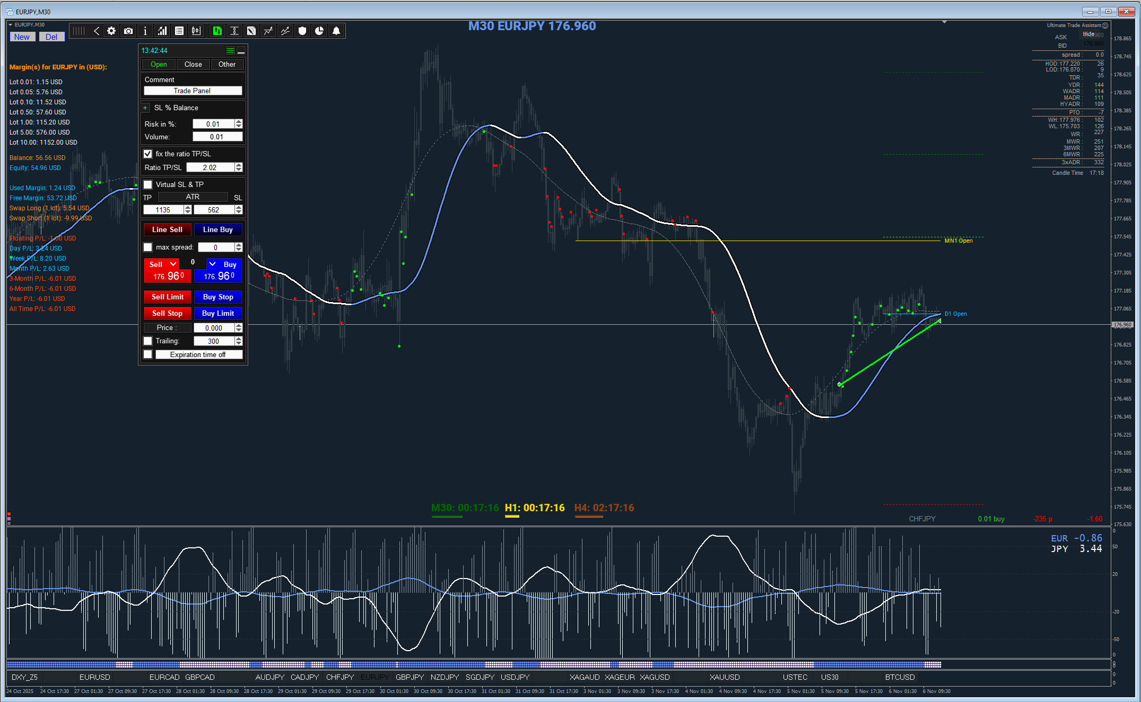Screen dimensions: 1141x702
Task: Expand SL % Balance plus button
Action: tap(145, 108)
